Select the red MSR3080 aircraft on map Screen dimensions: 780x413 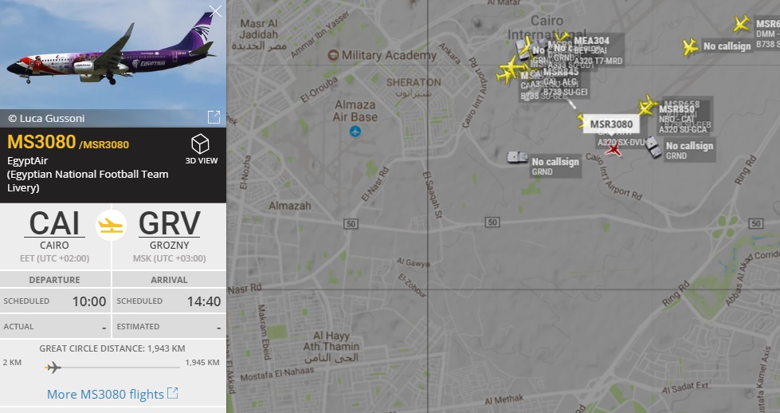[613, 149]
